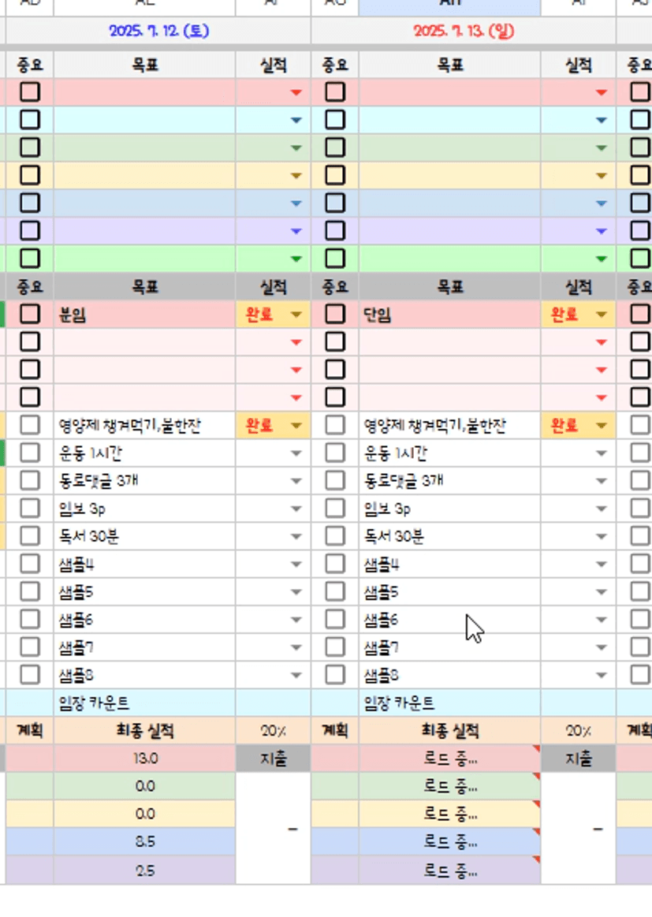The width and height of the screenshot is (652, 917).
Task: Open 실적 dropdown for 독서 30분, 7. 13.
Action: point(601,537)
